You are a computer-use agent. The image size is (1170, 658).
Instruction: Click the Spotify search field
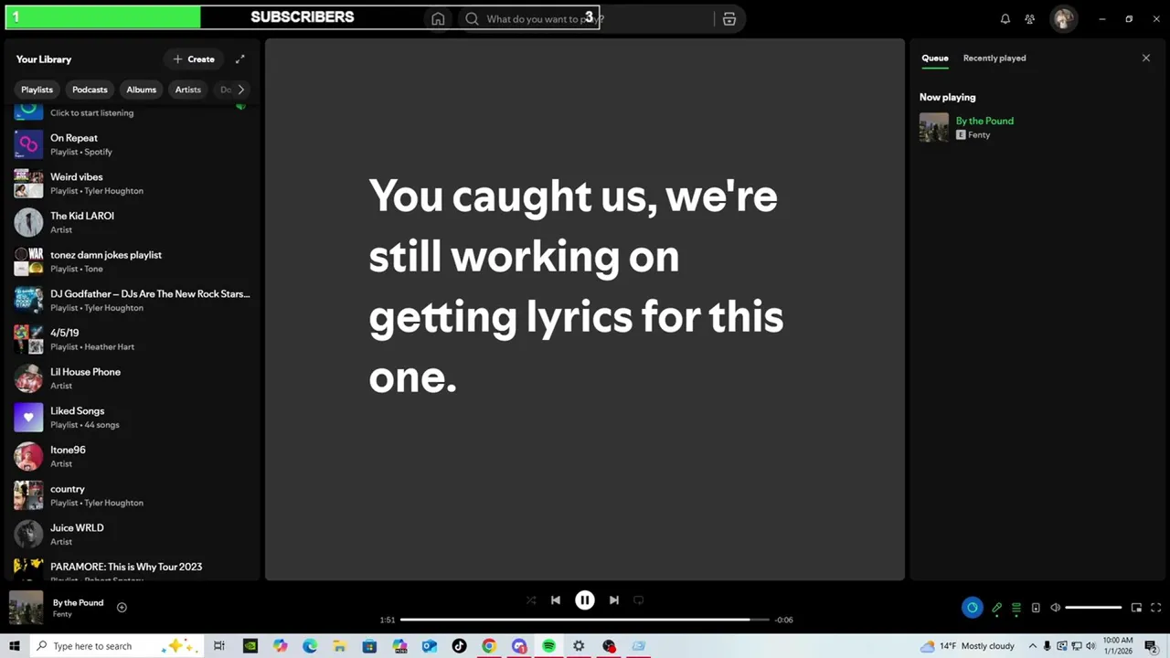pos(585,18)
